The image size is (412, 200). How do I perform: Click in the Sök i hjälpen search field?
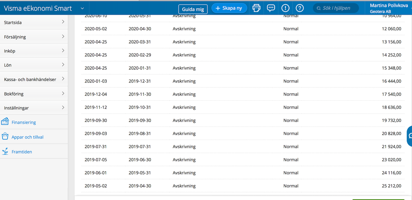pos(339,8)
